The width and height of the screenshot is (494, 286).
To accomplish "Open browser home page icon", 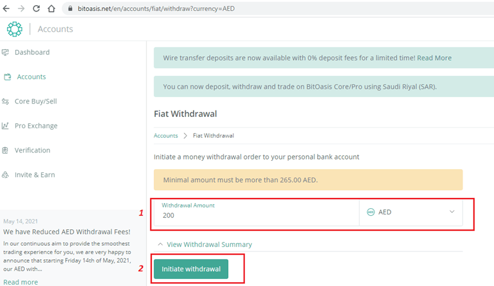I will click(x=51, y=8).
